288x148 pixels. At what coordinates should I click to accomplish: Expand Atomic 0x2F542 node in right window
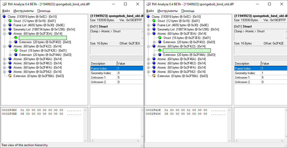click(x=149, y=72)
